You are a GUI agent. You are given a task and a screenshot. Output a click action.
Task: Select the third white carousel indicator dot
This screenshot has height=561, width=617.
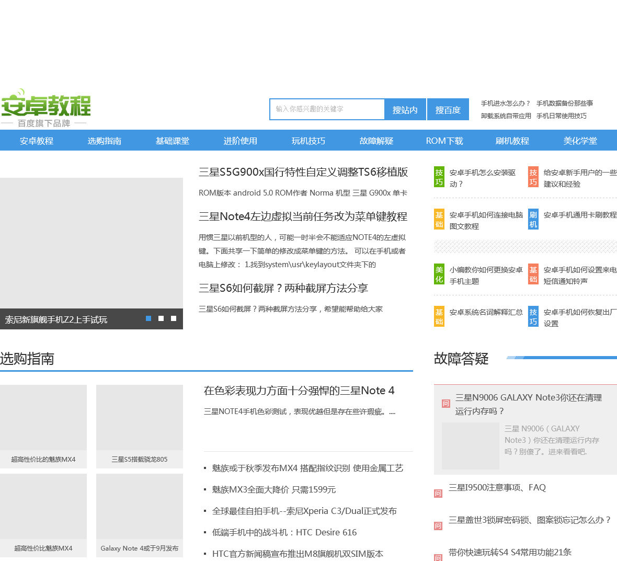pyautogui.click(x=174, y=318)
